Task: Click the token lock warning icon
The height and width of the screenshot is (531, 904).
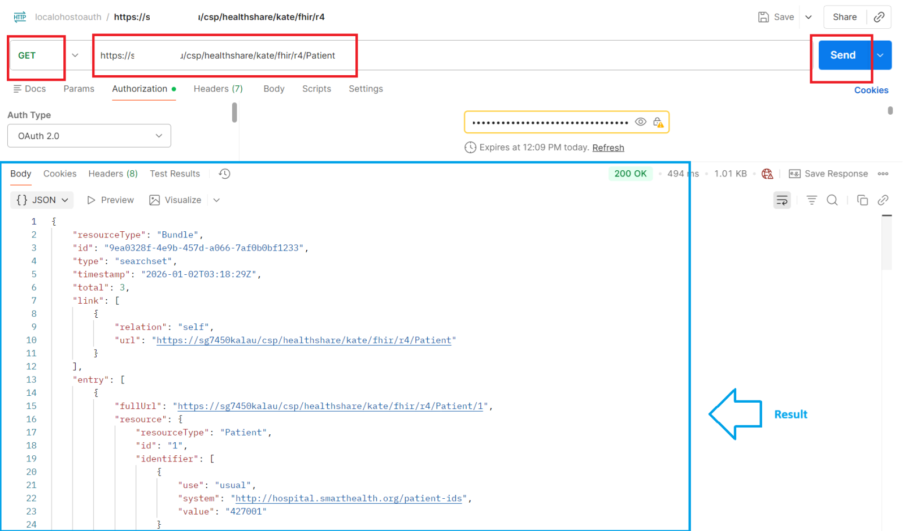Action: [x=658, y=122]
